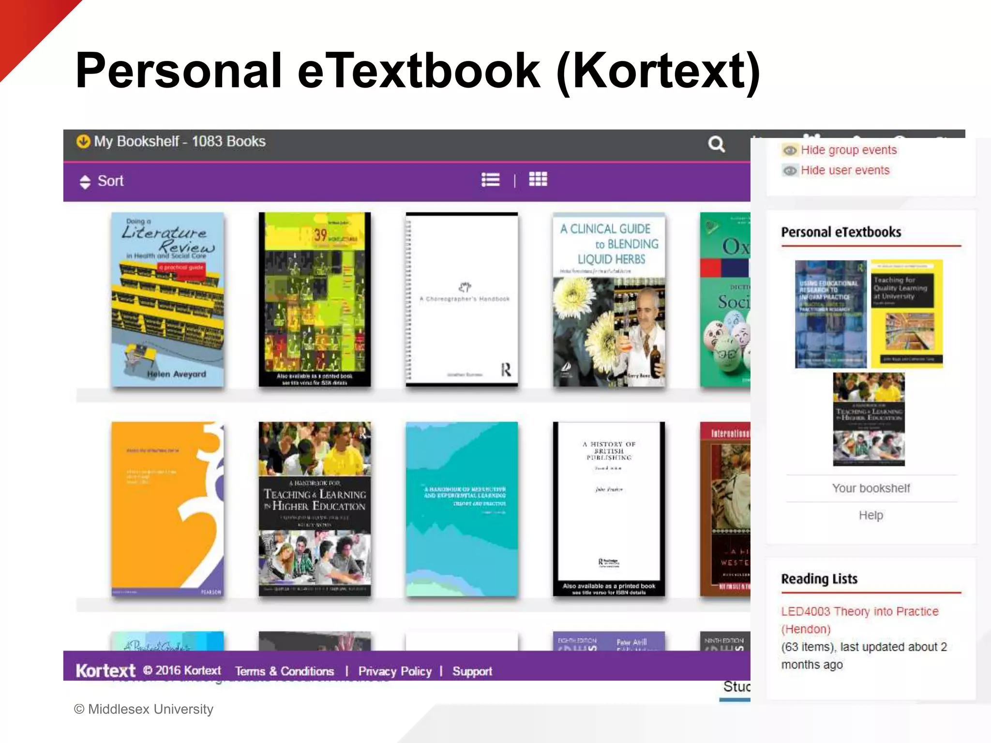Open the teal Reflective Learning handbook
991x743 pixels.
462,509
